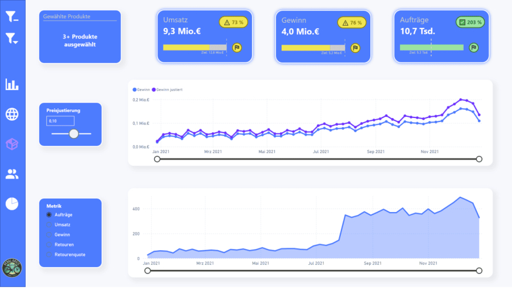Image resolution: width=512 pixels, height=291 pixels.
Task: Click the 73 % warning badge on Umsatz
Action: (x=234, y=23)
